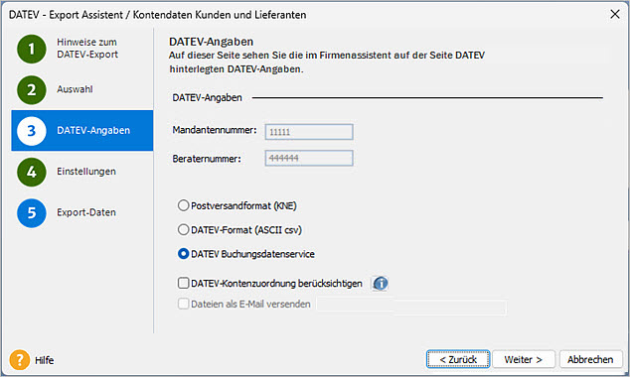The height and width of the screenshot is (377, 630).
Task: Continue with the Weiter button
Action: 524,359
